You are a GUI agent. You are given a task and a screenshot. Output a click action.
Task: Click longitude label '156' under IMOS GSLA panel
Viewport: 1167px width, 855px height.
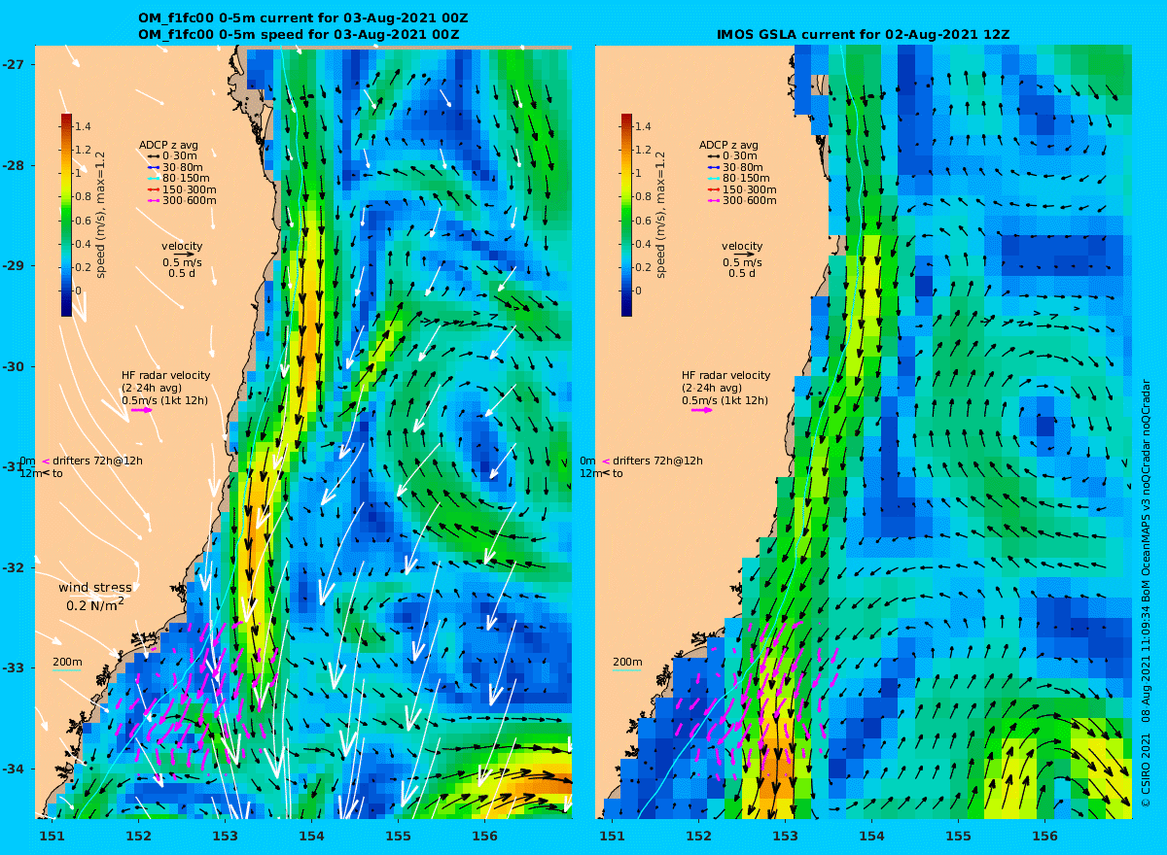(x=1044, y=836)
